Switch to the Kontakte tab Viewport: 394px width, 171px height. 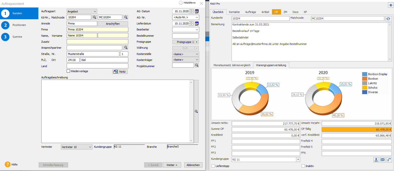234,12
